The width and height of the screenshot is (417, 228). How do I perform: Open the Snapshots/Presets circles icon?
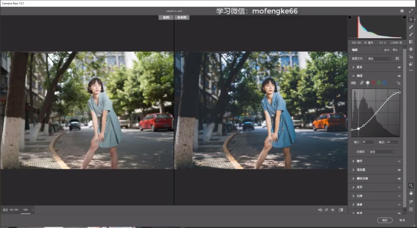[x=411, y=64]
